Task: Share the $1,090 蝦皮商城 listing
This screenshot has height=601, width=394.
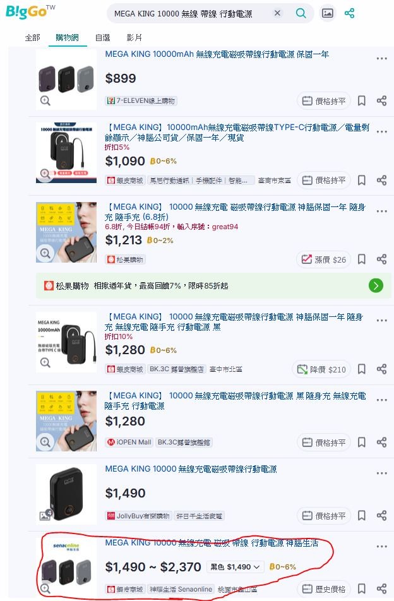Action: [x=381, y=180]
